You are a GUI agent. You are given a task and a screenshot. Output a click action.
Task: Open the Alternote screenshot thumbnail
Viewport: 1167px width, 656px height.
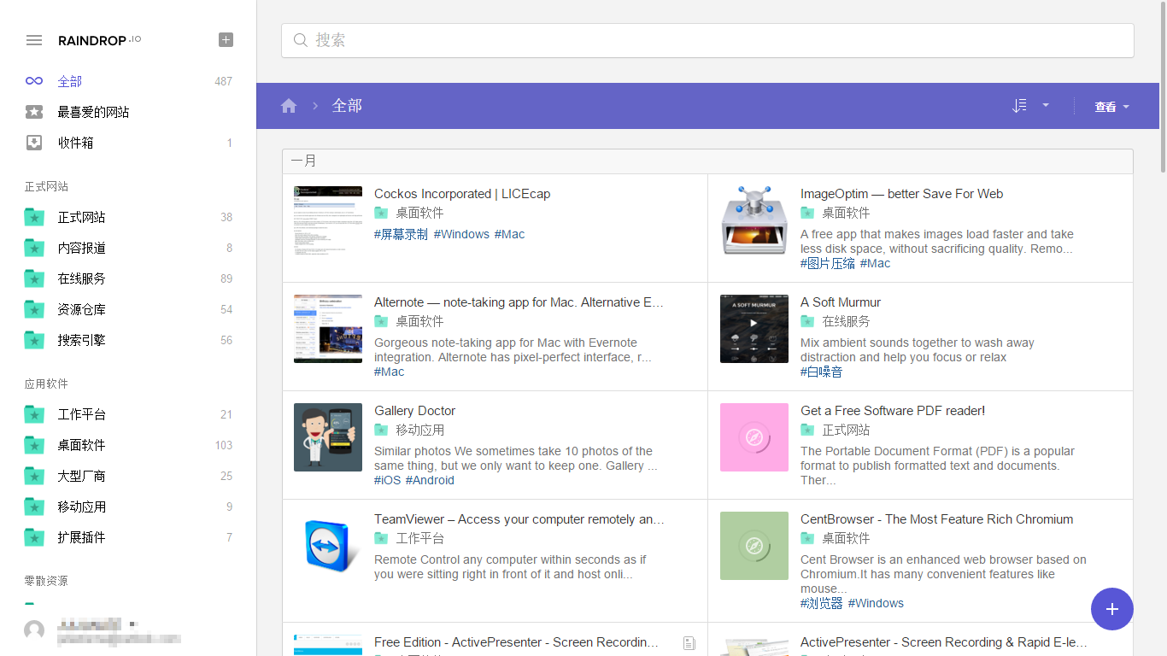pyautogui.click(x=328, y=329)
